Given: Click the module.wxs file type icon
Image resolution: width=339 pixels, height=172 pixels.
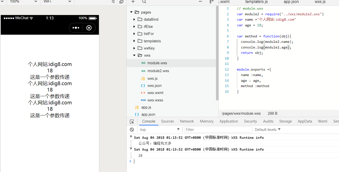Looking at the screenshot, I should pos(143,63).
